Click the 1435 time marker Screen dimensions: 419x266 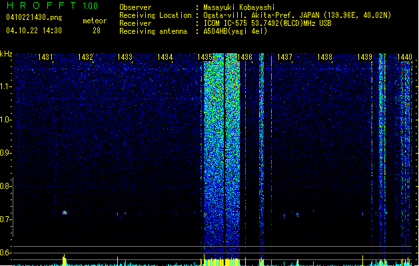point(205,57)
